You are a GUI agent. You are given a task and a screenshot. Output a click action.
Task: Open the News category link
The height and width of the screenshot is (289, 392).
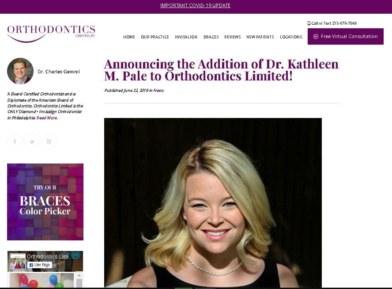click(x=158, y=90)
